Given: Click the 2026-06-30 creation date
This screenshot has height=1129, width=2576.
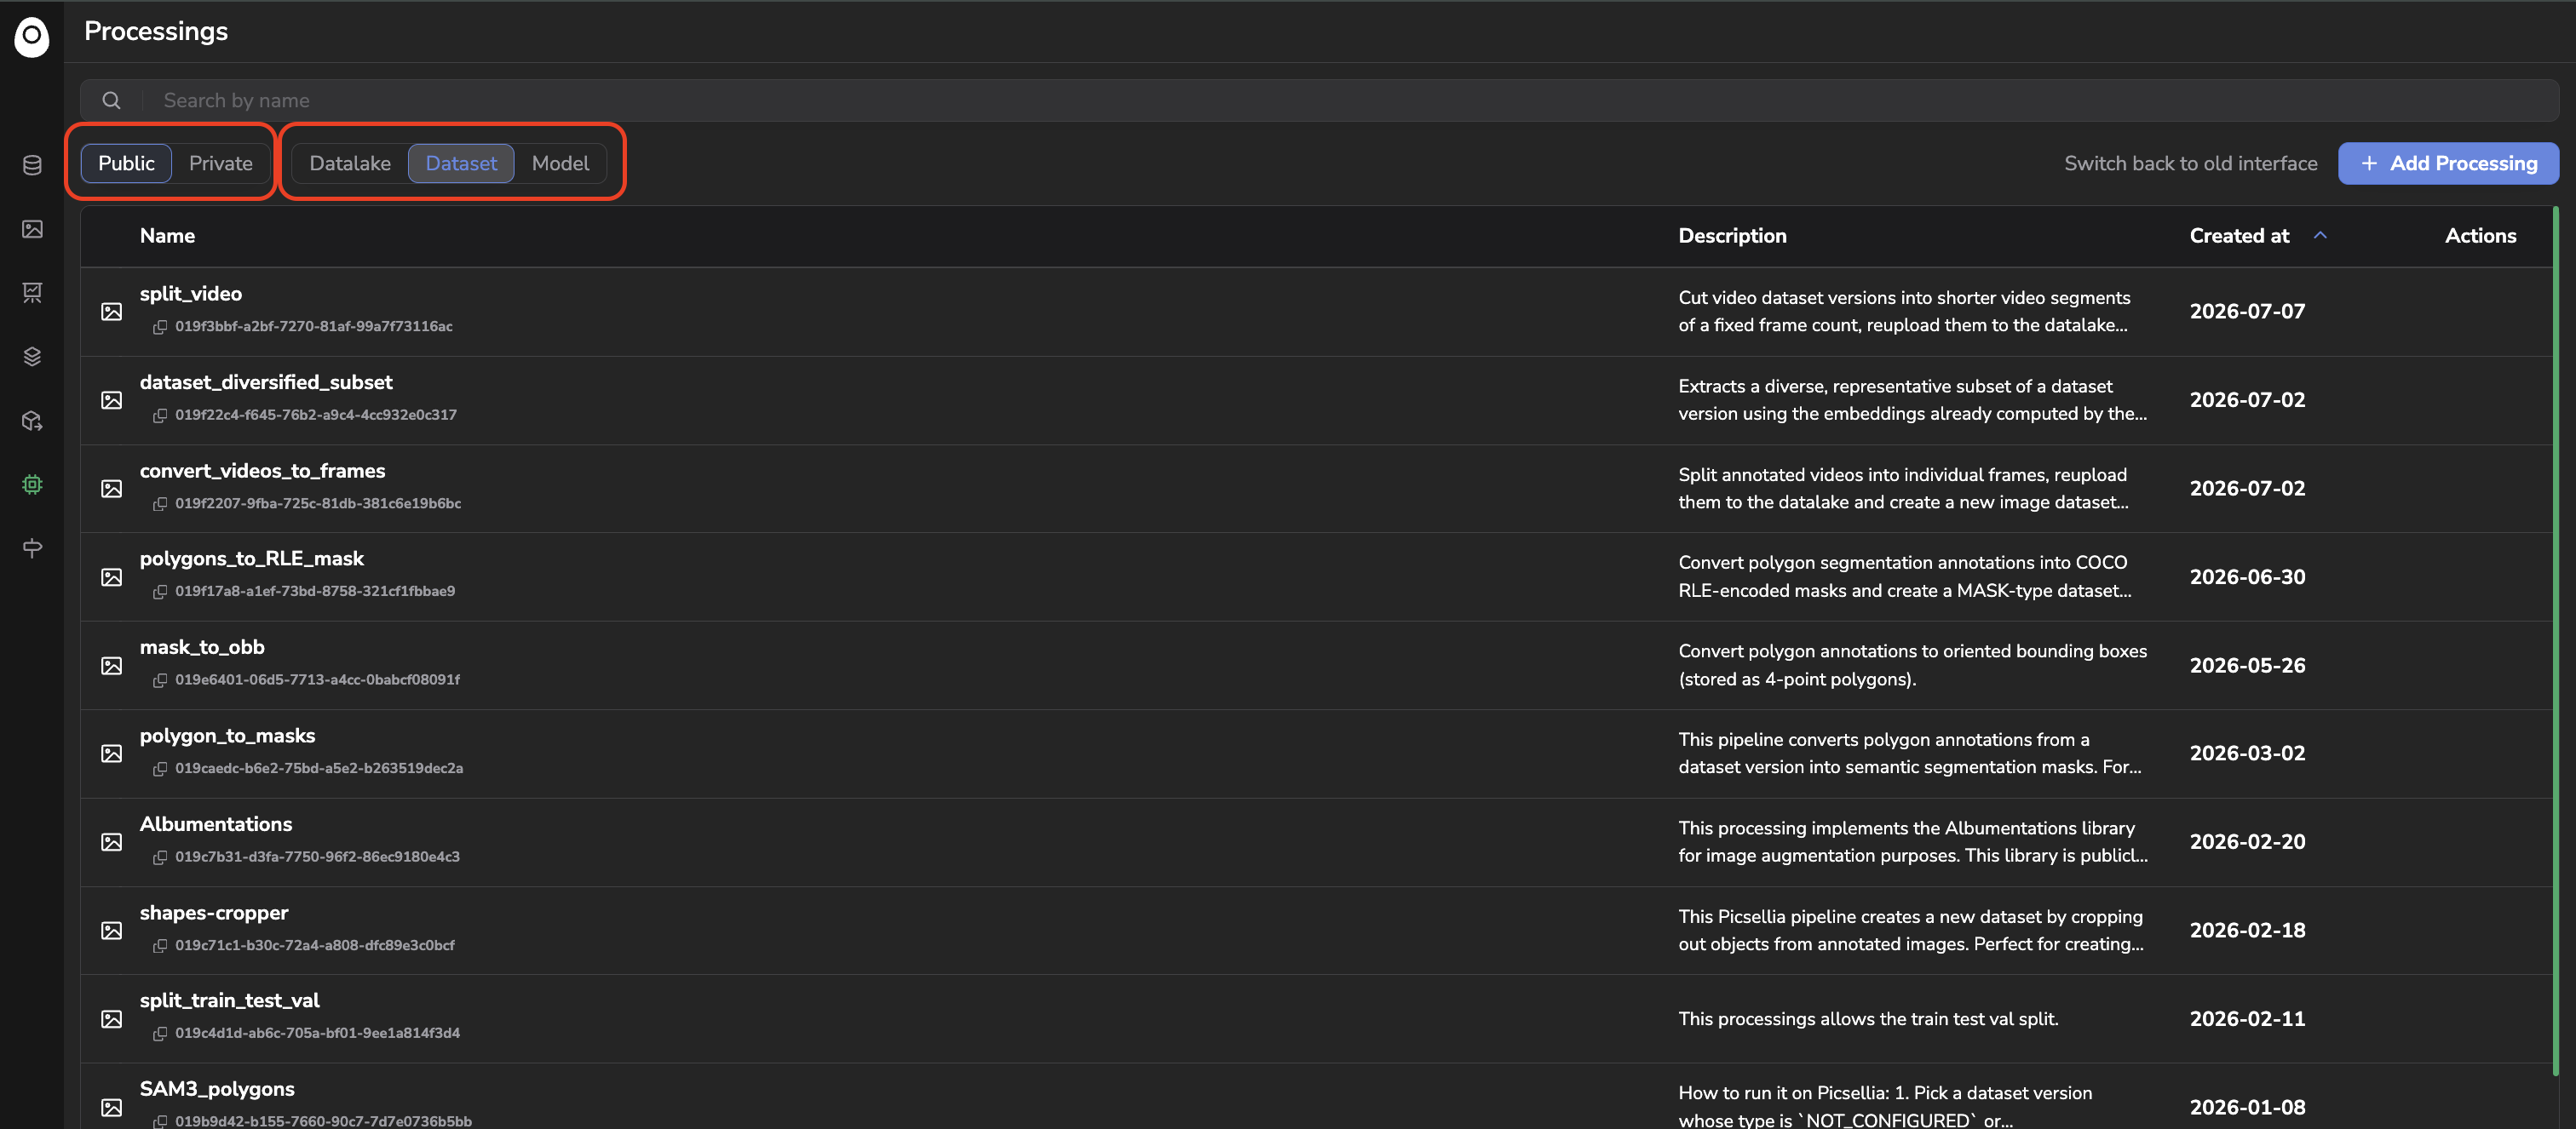Looking at the screenshot, I should pyautogui.click(x=2247, y=577).
